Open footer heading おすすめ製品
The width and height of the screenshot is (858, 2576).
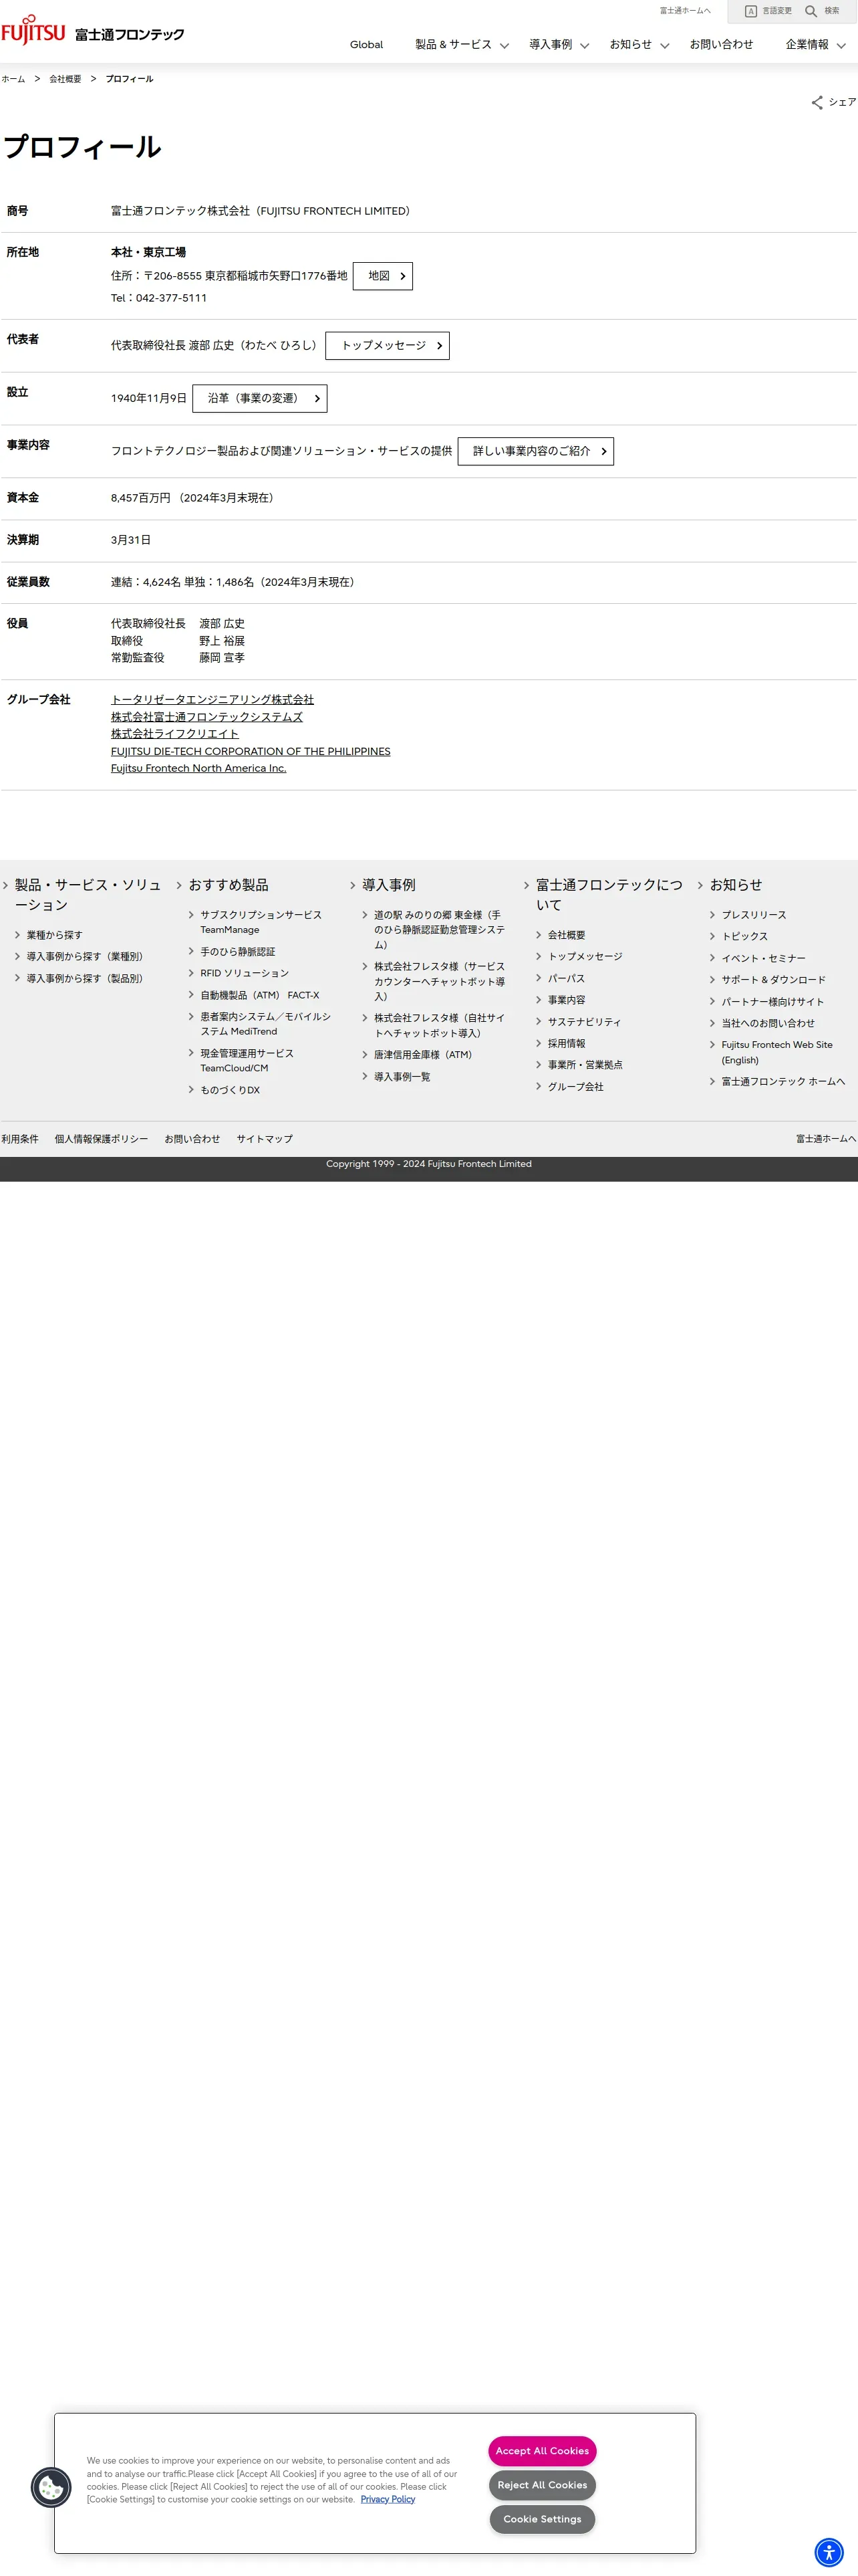click(x=229, y=885)
